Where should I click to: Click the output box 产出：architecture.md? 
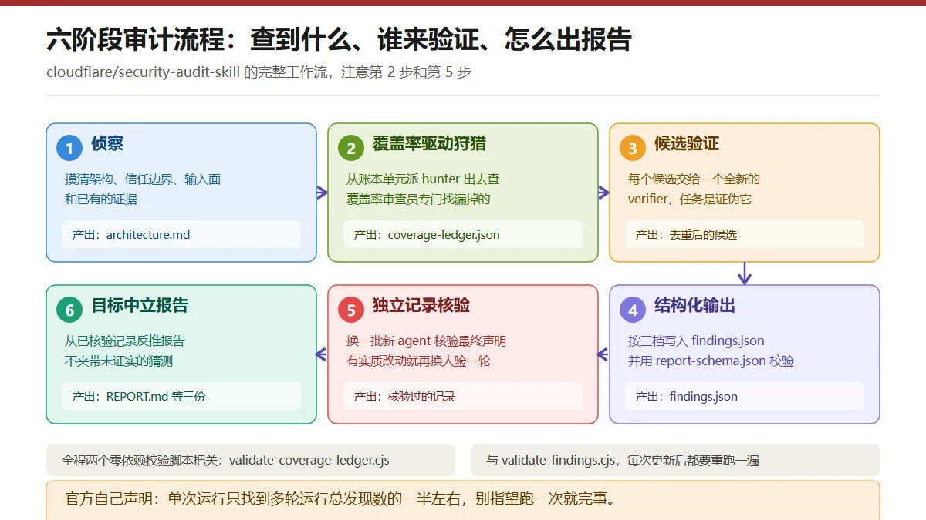[181, 234]
